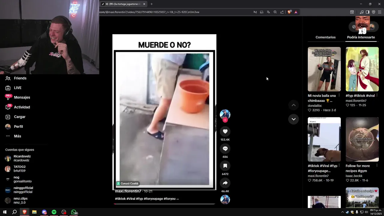Viewport: 384px width, 216px height.
Task: Open spinning sound disc below share count
Action: [x=225, y=199]
